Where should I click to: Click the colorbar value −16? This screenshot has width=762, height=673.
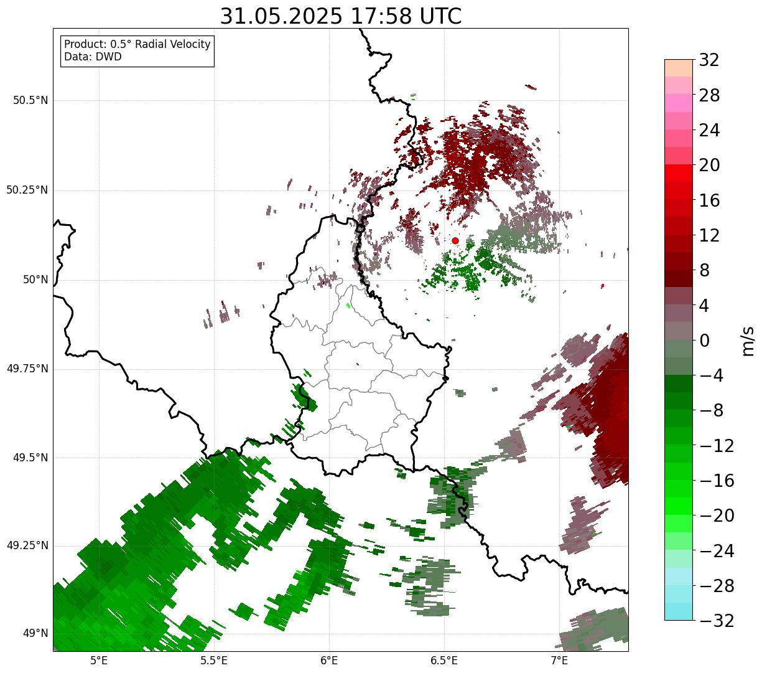717,481
